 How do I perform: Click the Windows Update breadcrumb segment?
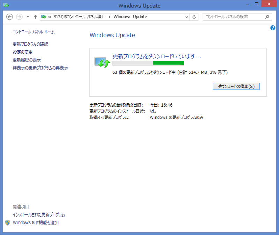point(130,17)
